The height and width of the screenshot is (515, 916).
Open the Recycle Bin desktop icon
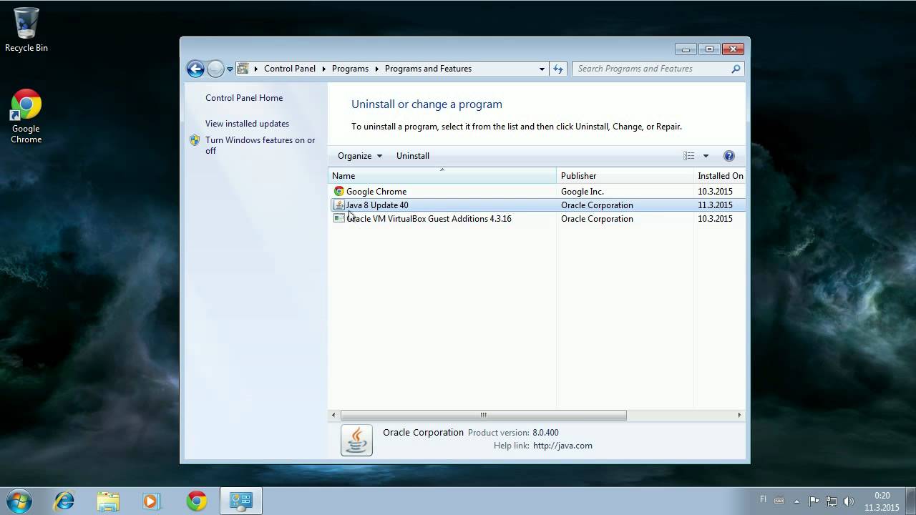[26, 29]
